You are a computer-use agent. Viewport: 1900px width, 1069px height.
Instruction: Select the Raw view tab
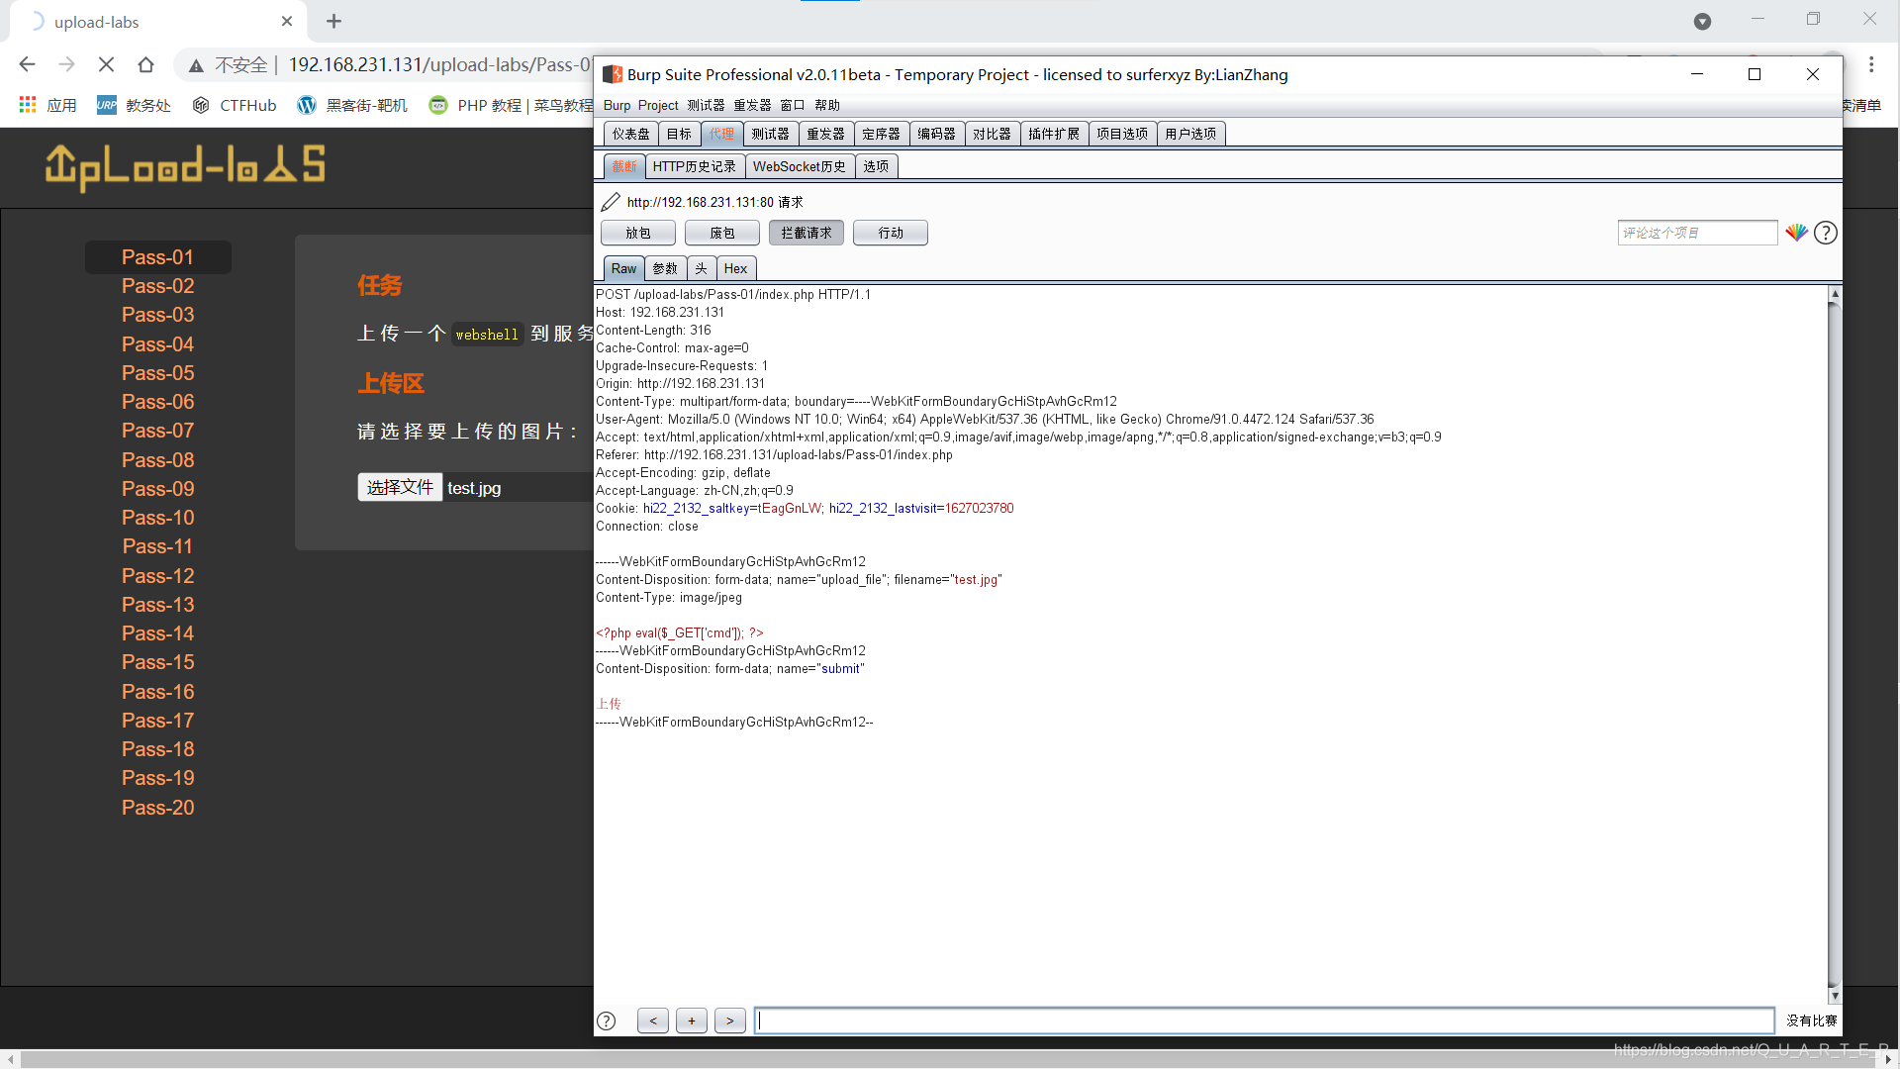coord(623,268)
